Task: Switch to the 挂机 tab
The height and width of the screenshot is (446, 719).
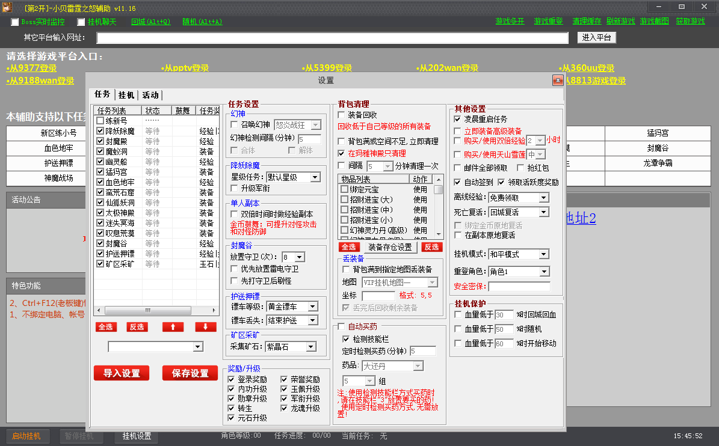Action: coord(126,95)
